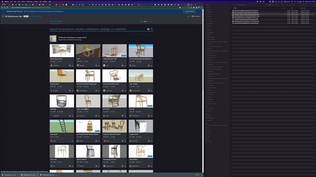Open the Apple menu in the menu bar

click(2, 1)
